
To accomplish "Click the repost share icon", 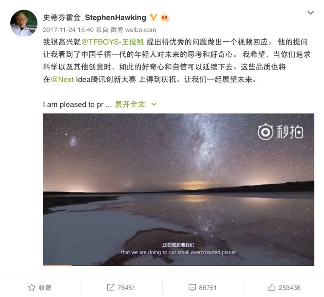I will click(x=111, y=288).
